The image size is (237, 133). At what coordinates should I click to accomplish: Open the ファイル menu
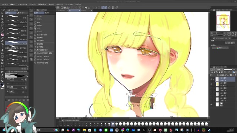5,4
